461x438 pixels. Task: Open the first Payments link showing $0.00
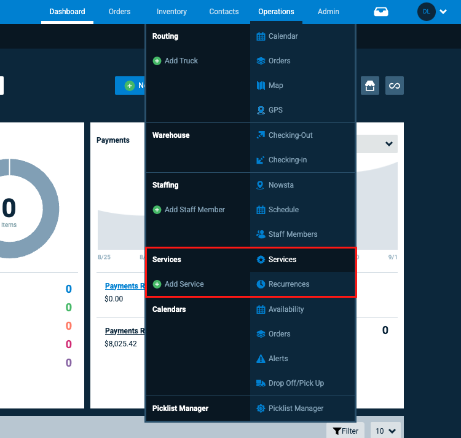[125, 286]
